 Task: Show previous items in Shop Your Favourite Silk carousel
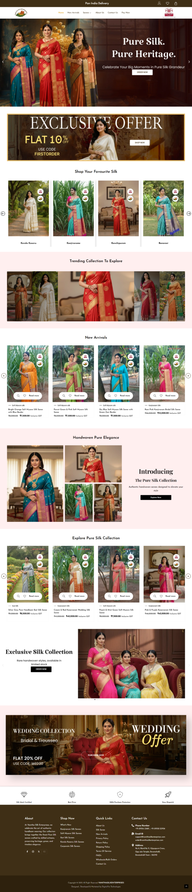pos(3,214)
